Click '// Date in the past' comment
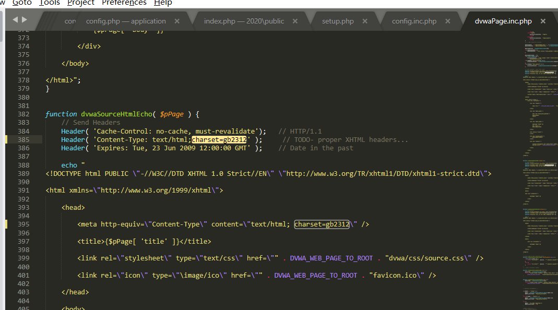558x310 pixels. (316, 148)
